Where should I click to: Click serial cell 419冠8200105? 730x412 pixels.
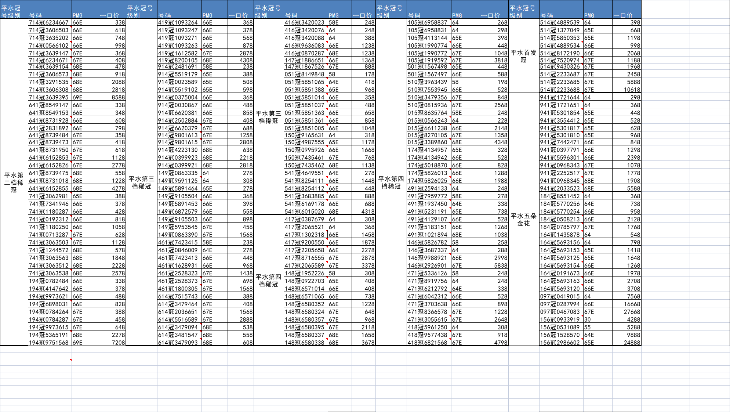(179, 60)
